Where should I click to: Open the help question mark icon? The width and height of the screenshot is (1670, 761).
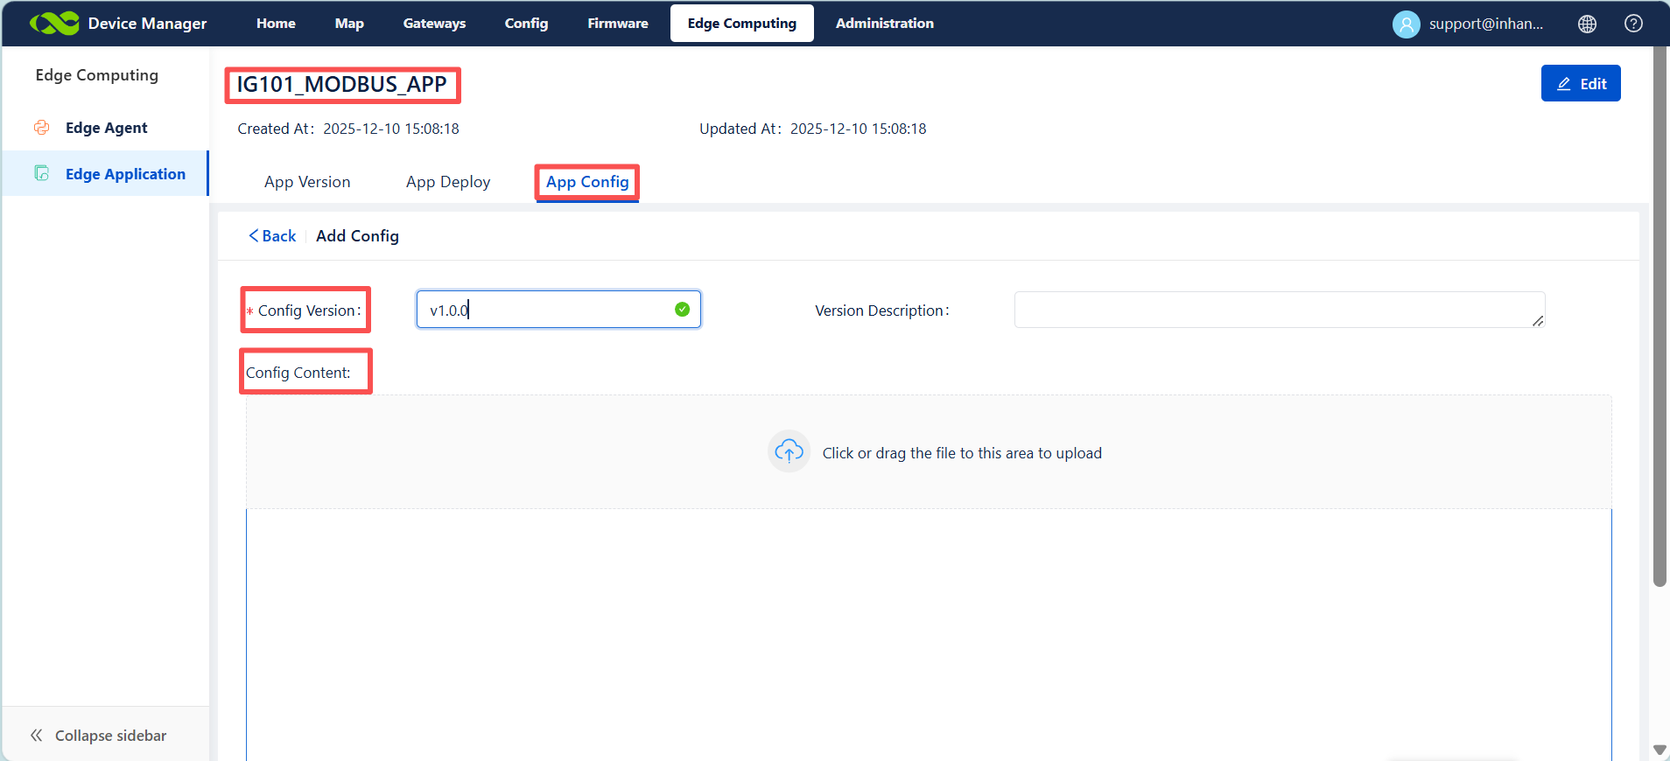click(x=1633, y=24)
